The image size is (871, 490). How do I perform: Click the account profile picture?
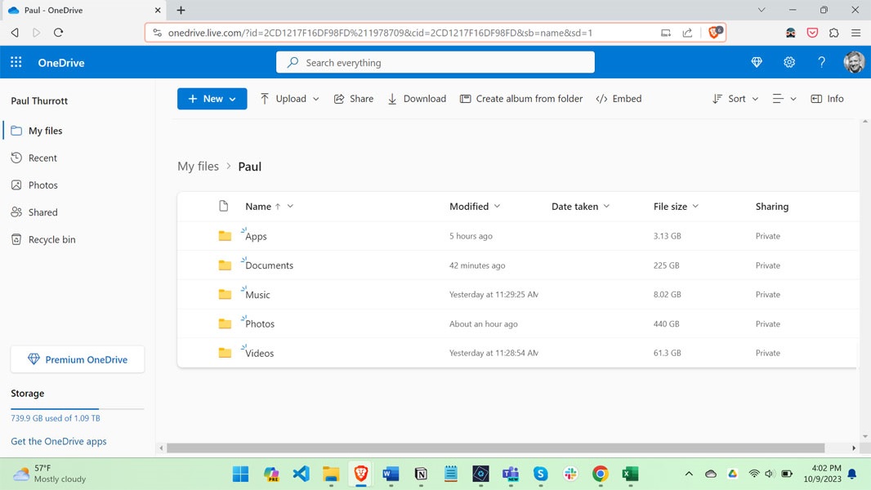click(853, 62)
